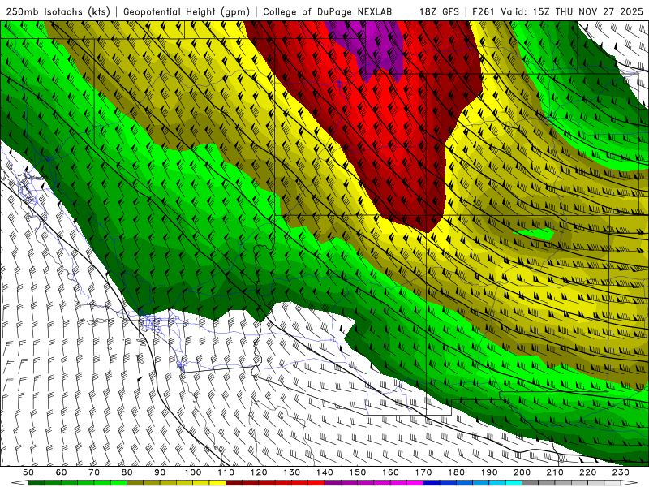This screenshot has width=649, height=487.
Task: Click the darkest green swatch starting at 50
Action: click(37, 483)
